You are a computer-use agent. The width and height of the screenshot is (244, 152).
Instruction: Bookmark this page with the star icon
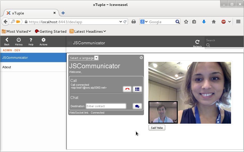pos(186,22)
